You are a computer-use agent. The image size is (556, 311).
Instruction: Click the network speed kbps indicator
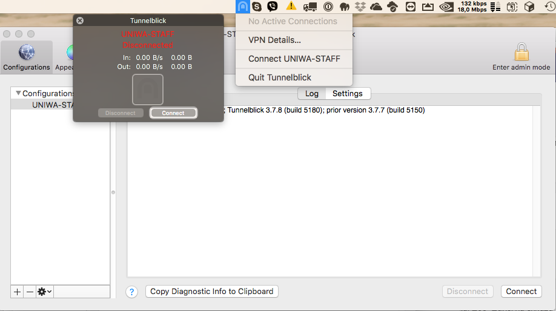[x=472, y=7]
